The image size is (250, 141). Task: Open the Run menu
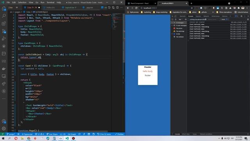point(42,2)
